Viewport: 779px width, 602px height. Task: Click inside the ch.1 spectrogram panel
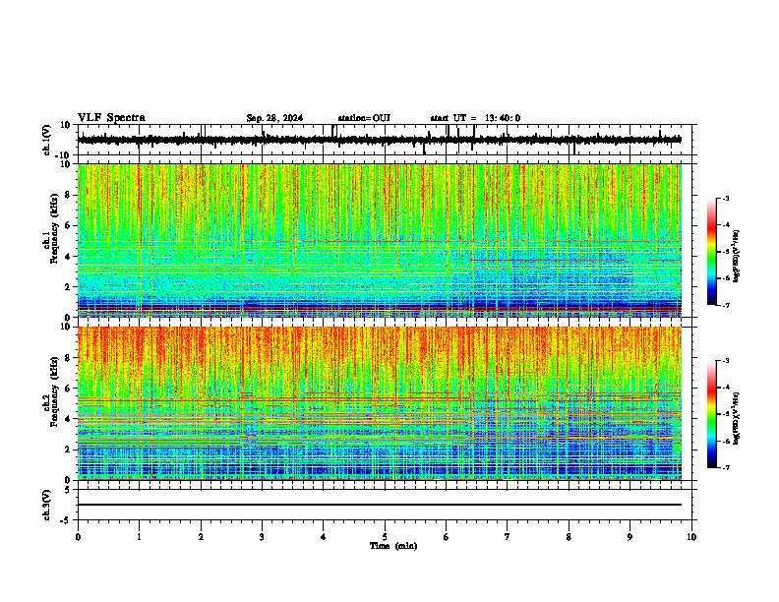click(x=379, y=240)
